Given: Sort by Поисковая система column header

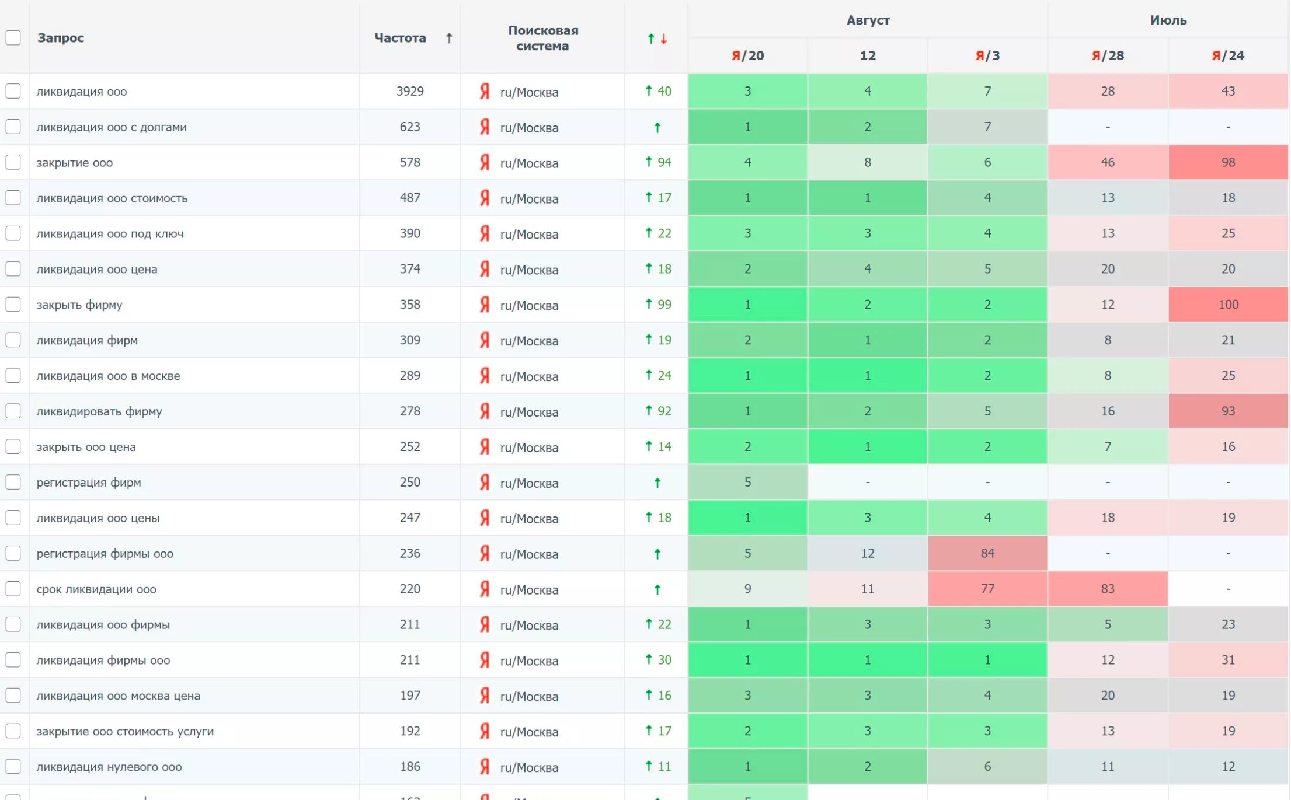Looking at the screenshot, I should (x=542, y=38).
